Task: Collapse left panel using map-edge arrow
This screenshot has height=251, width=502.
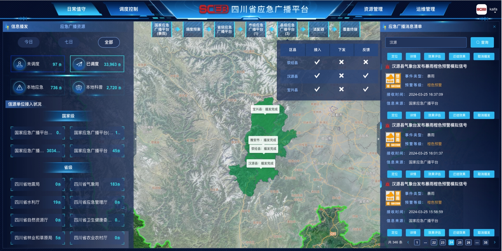Action: click(135, 139)
